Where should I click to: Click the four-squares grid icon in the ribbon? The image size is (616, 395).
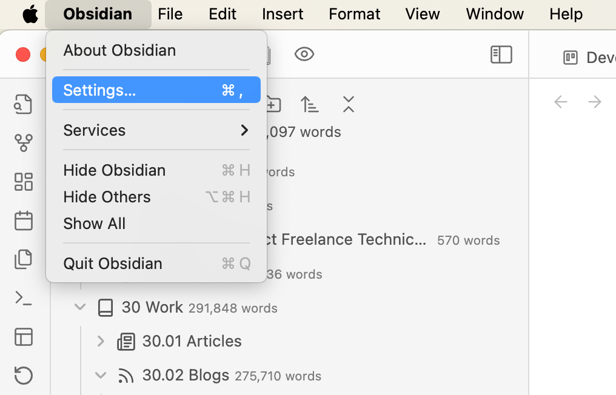point(23,182)
